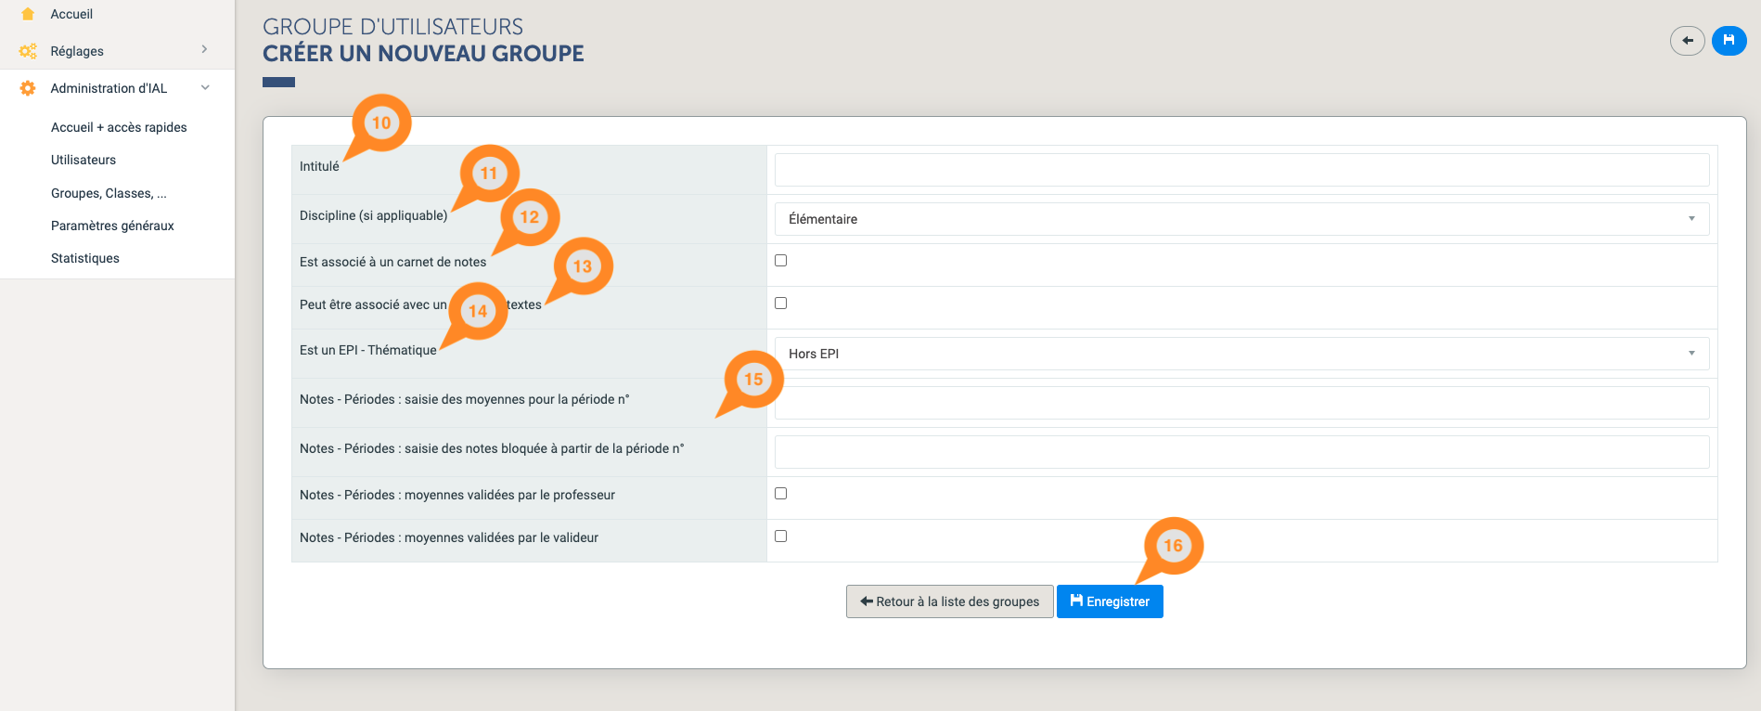Expand the Réglages menu chevron
1761x711 pixels.
[x=204, y=50]
